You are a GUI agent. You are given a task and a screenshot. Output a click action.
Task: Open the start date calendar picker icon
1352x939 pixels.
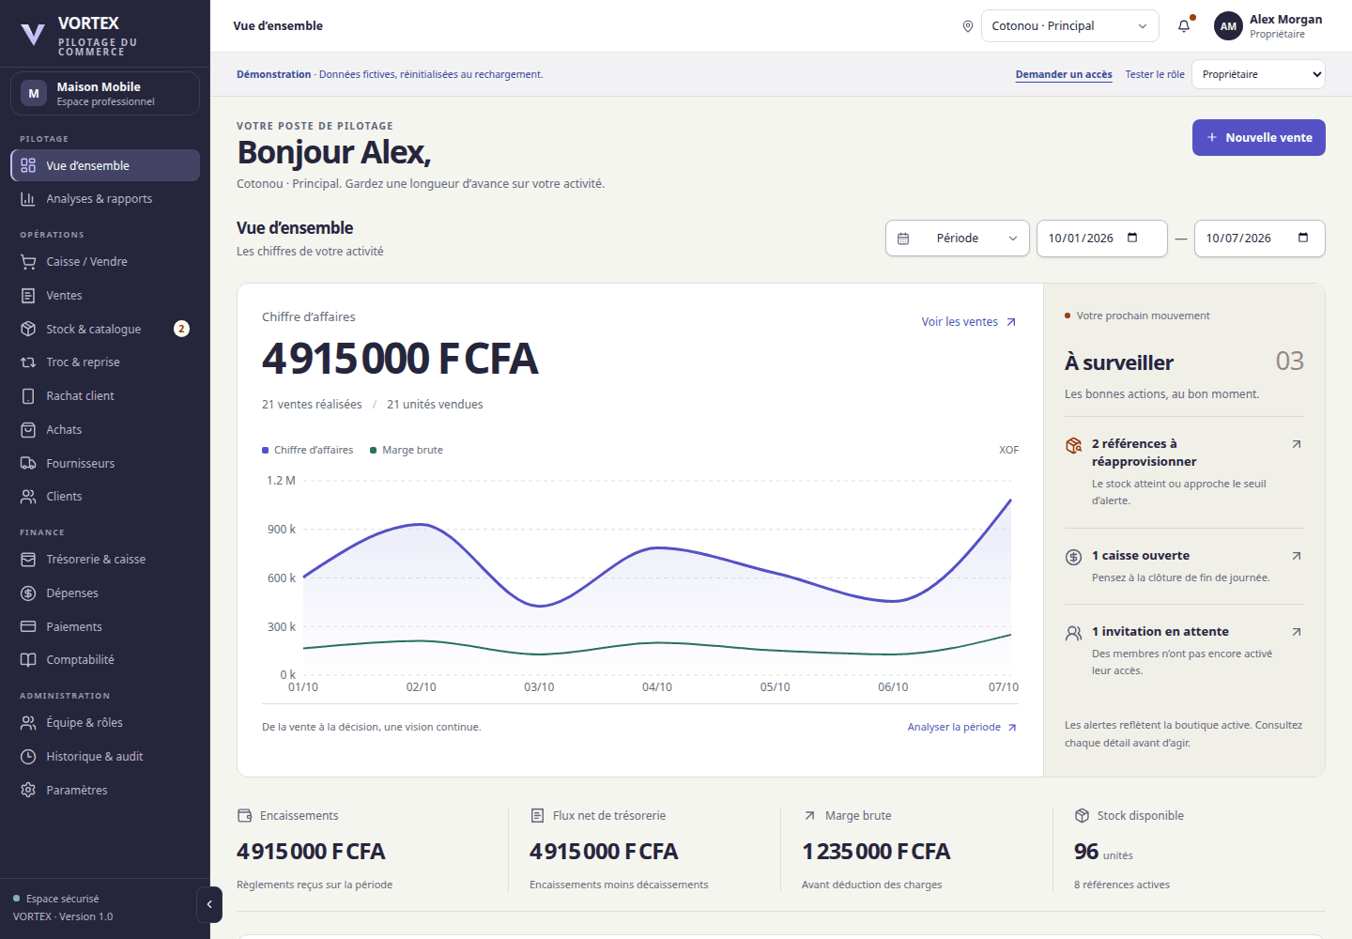(1132, 238)
